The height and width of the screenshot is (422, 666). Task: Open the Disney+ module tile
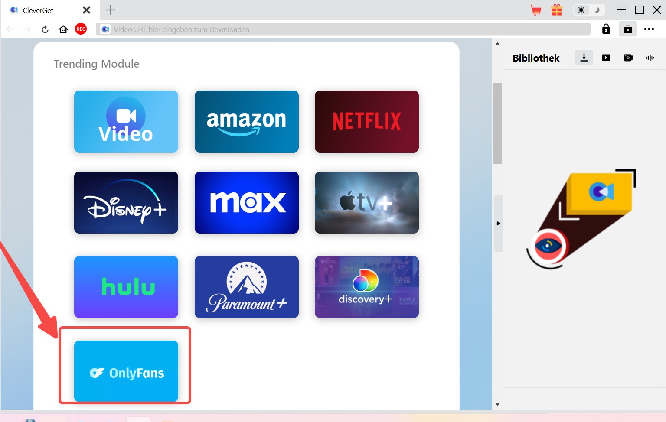click(126, 202)
